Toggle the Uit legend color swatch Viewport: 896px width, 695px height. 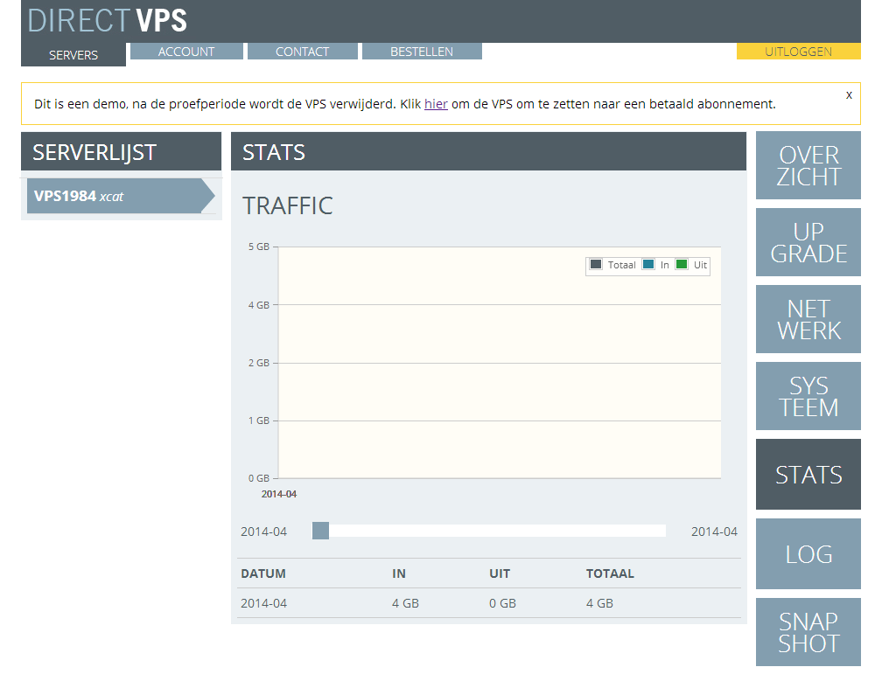coord(682,265)
